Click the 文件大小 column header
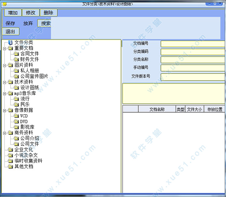 click(x=195, y=109)
